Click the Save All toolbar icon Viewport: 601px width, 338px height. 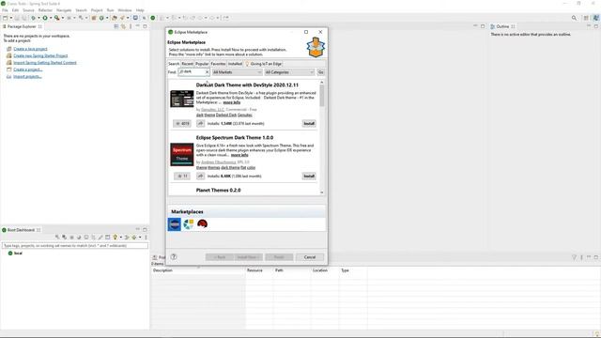tap(24, 18)
